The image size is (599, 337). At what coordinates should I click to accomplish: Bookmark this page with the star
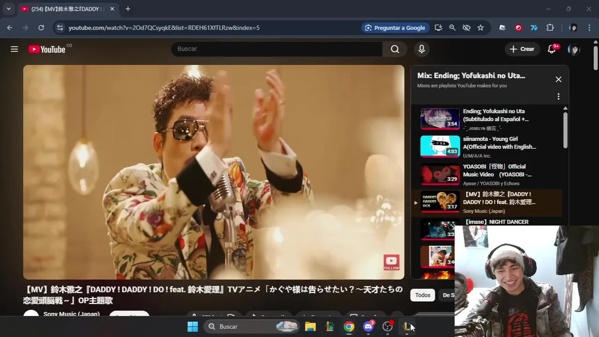point(480,28)
